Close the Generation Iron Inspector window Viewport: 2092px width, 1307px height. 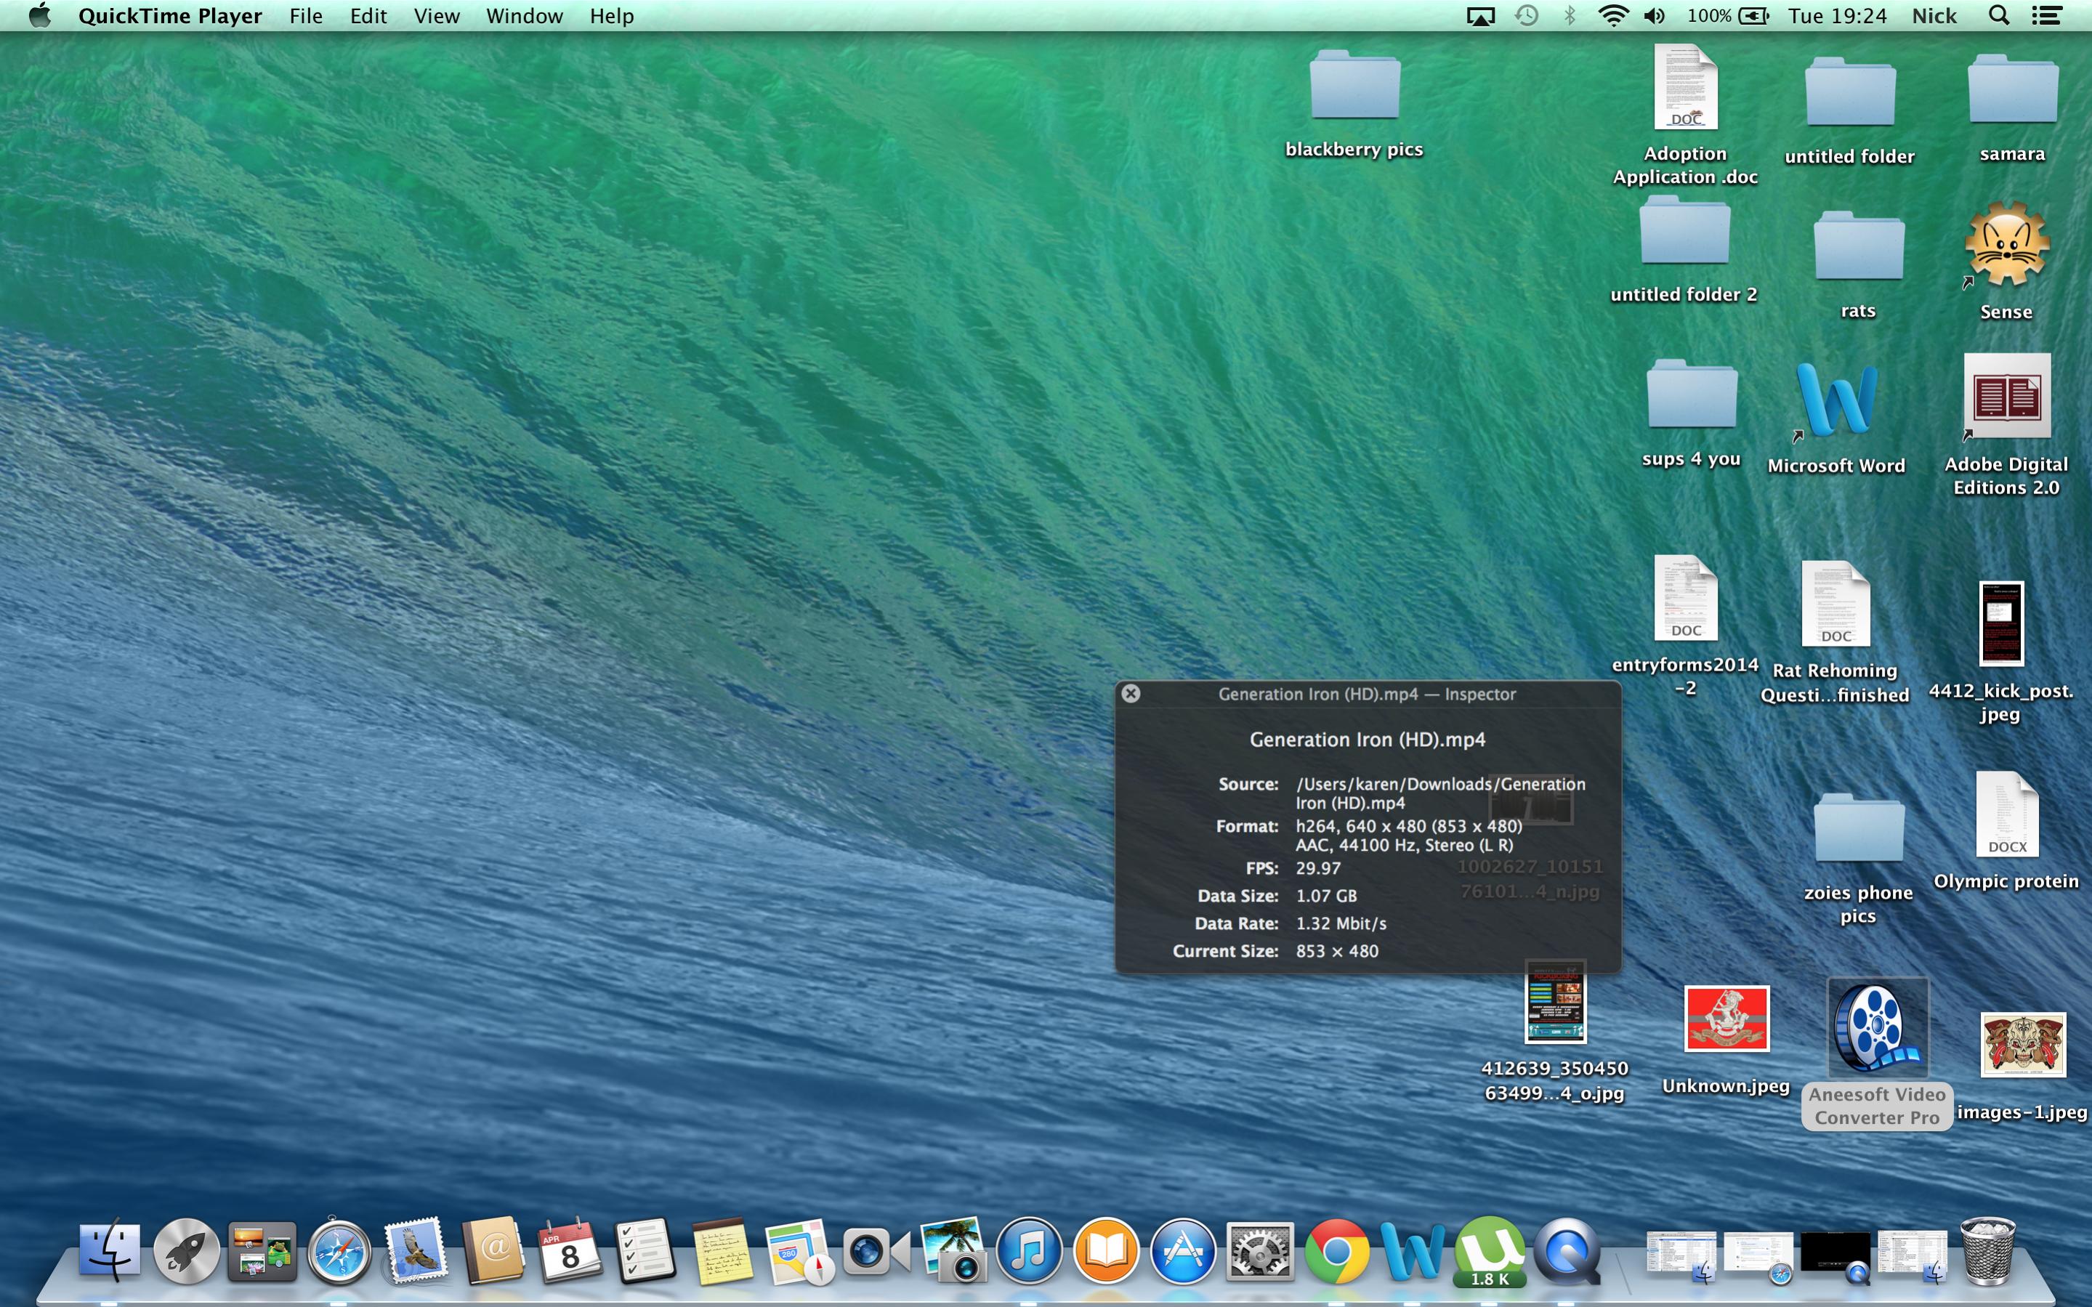[1131, 693]
